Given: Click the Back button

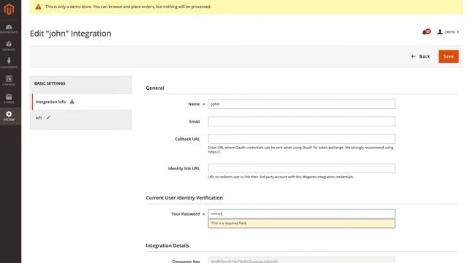Looking at the screenshot, I should coord(420,56).
